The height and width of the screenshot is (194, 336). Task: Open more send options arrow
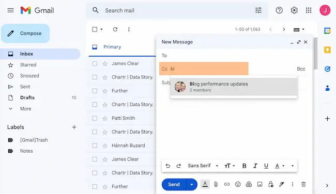click(x=192, y=184)
